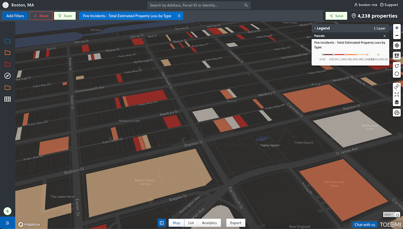Screen dimensions: 403x229
Task: Open the map layers stack icon
Action: coord(397,102)
